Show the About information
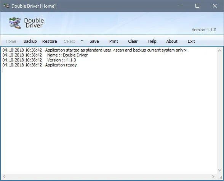Viewport: 224px width, 181px height. [172, 41]
